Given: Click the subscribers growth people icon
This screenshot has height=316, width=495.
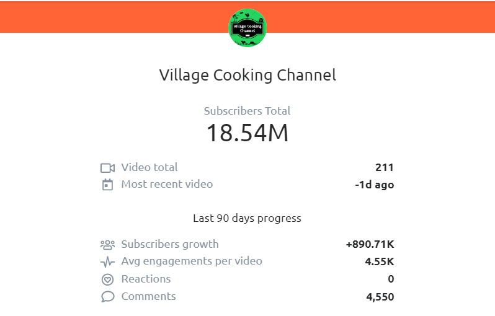Looking at the screenshot, I should (107, 244).
